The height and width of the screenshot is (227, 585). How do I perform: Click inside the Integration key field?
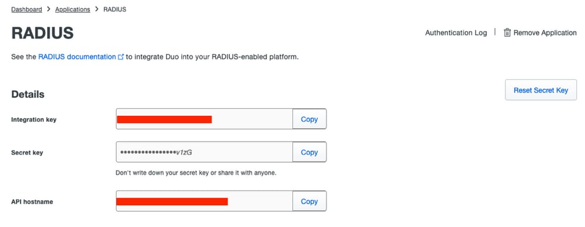(205, 119)
